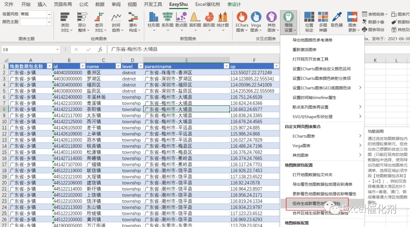Screen dimensions: 410x227
Task: Open the filter dropdown for parentname column
Action: (226, 66)
